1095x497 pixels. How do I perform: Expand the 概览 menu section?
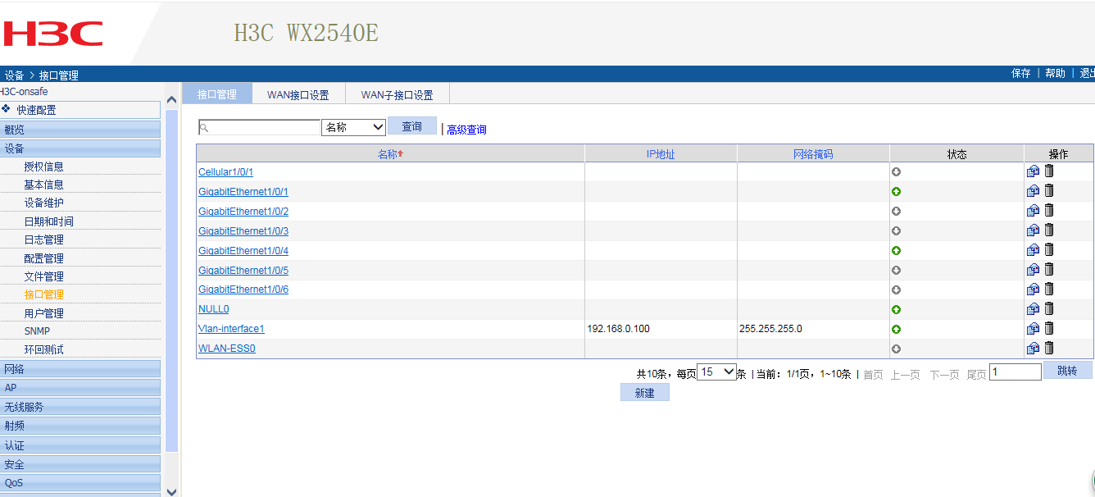click(80, 130)
